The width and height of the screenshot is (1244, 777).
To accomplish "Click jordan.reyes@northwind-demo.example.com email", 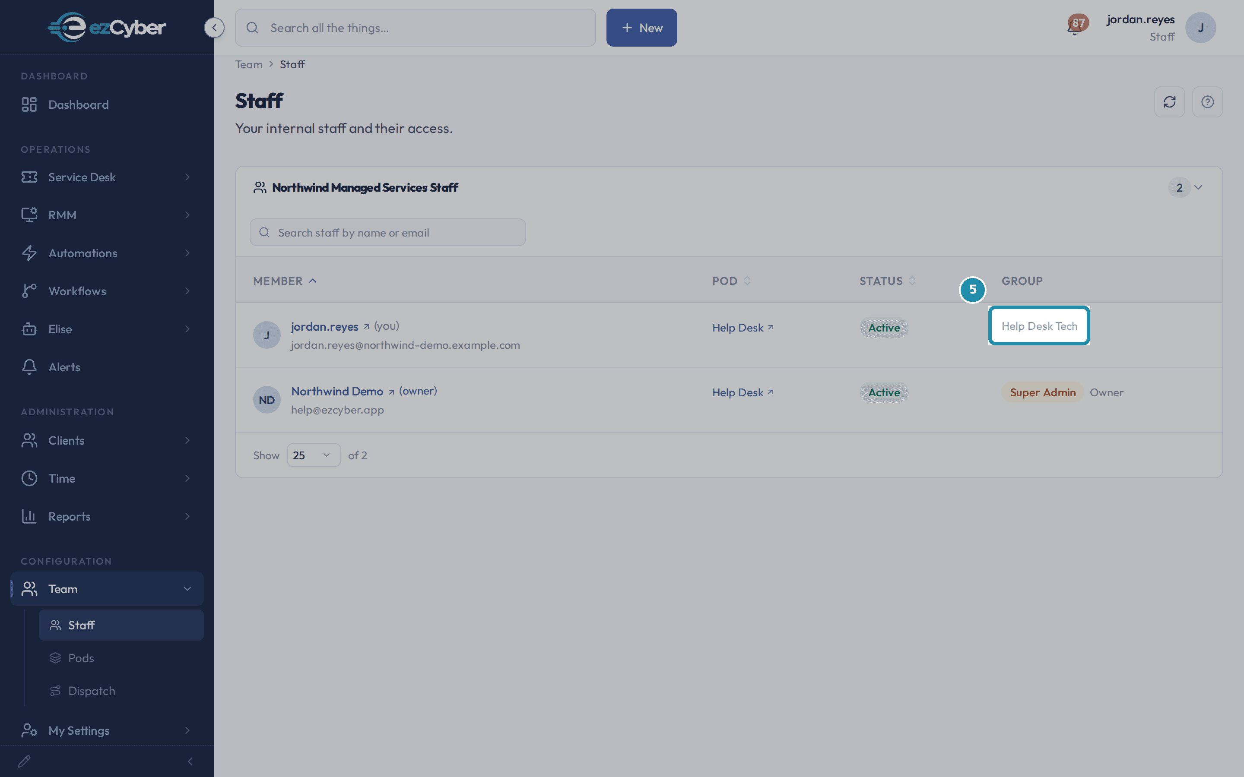I will click(405, 345).
